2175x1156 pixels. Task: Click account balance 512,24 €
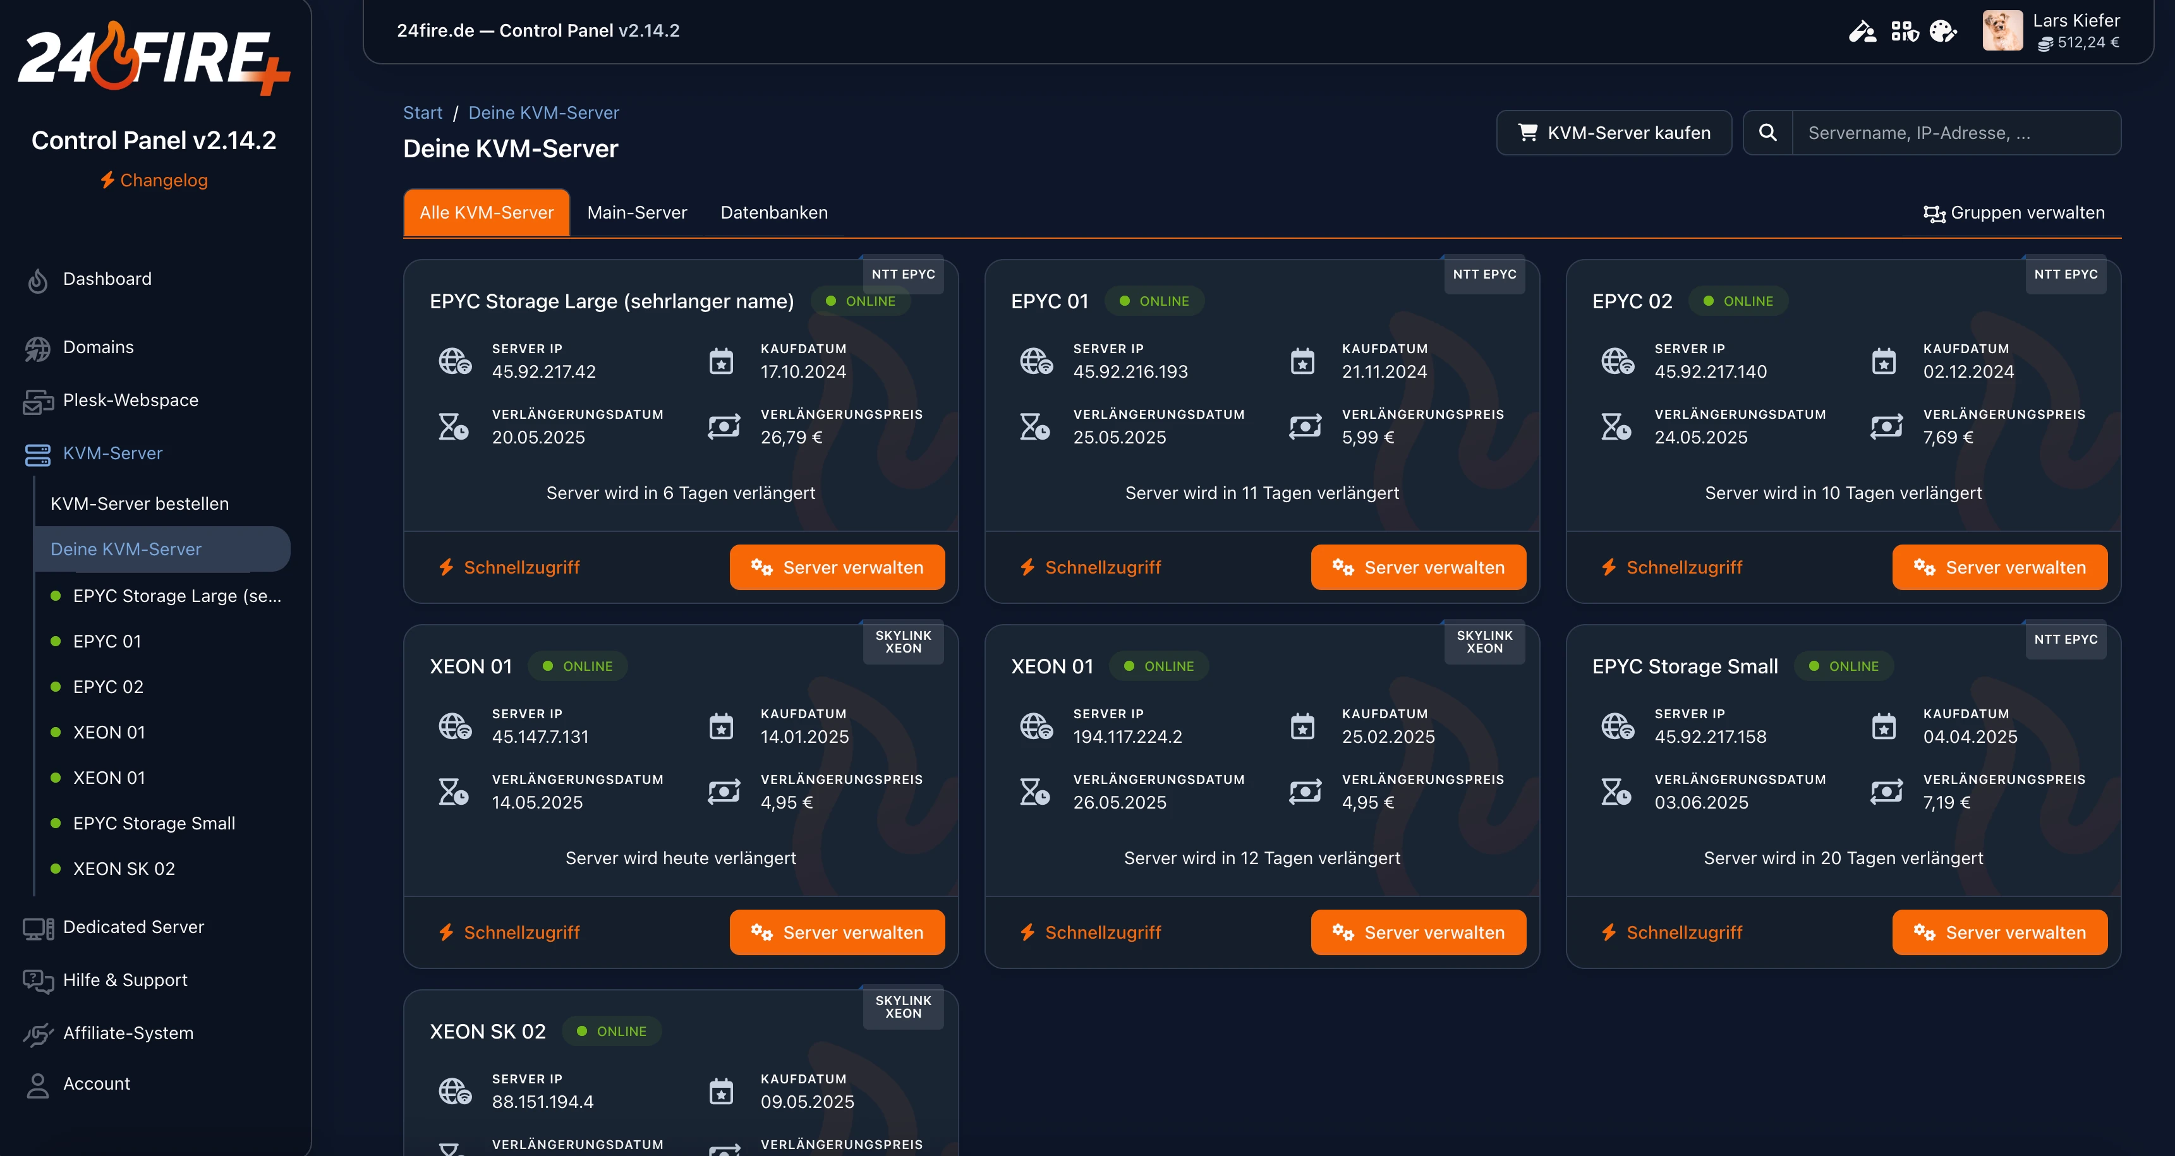[x=2079, y=42]
